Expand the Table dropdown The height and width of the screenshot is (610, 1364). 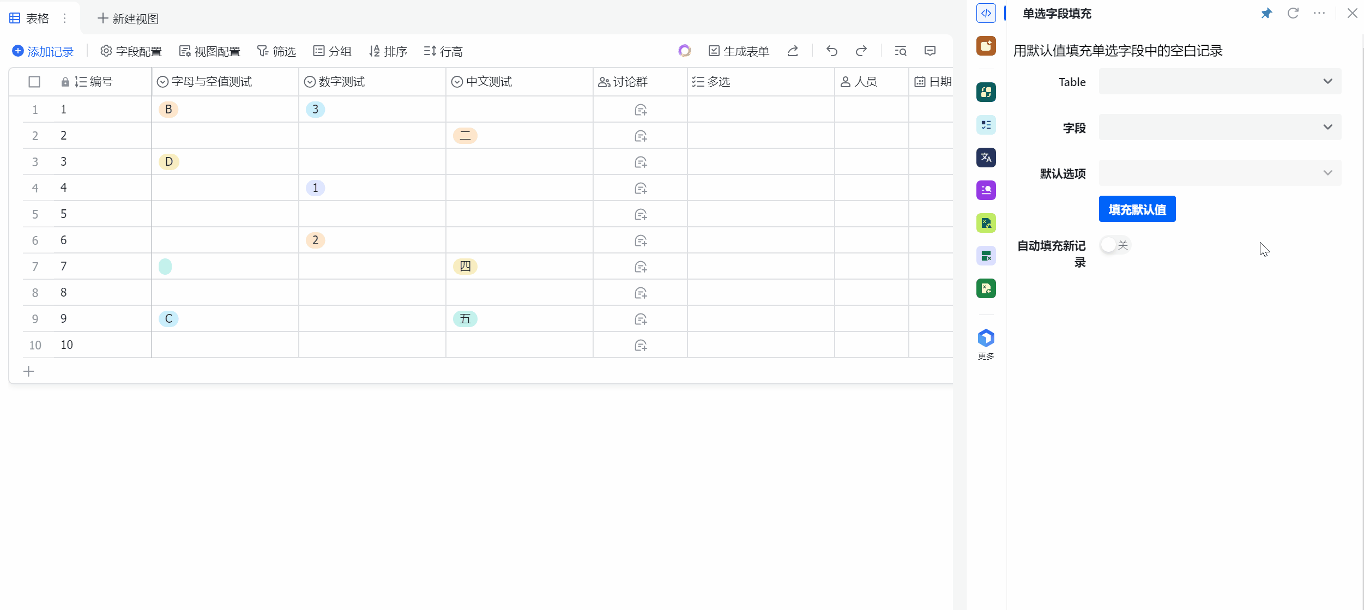click(1220, 81)
